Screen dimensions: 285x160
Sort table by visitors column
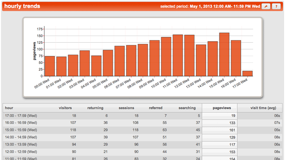[x=65, y=108]
